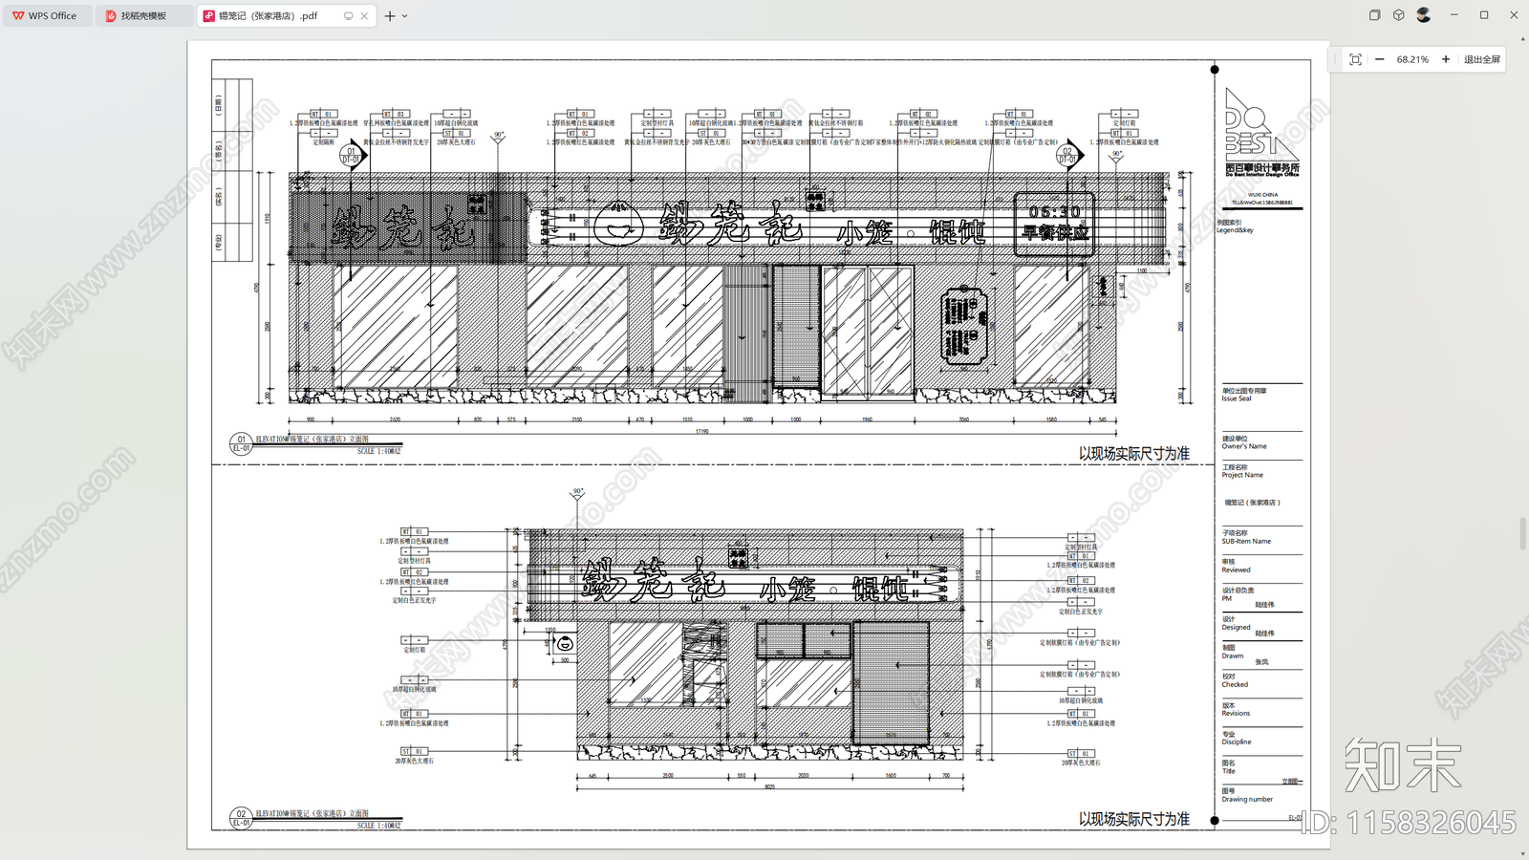Click the vertical scrollbar thumb
Viewport: 1529px width, 860px height.
coord(1522,534)
